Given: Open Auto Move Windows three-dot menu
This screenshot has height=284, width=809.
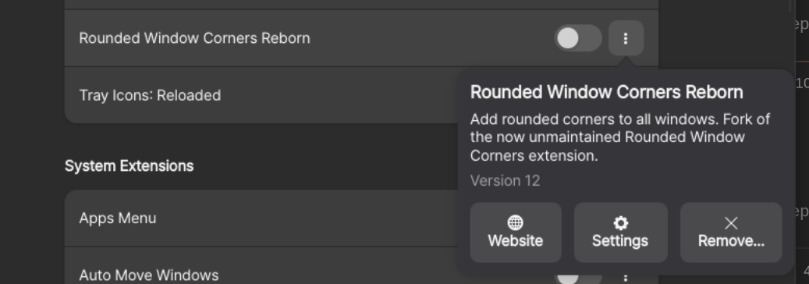Looking at the screenshot, I should (626, 277).
